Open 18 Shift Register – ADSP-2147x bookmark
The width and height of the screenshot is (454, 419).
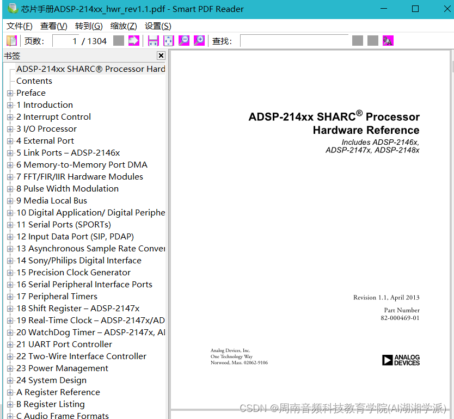(78, 309)
